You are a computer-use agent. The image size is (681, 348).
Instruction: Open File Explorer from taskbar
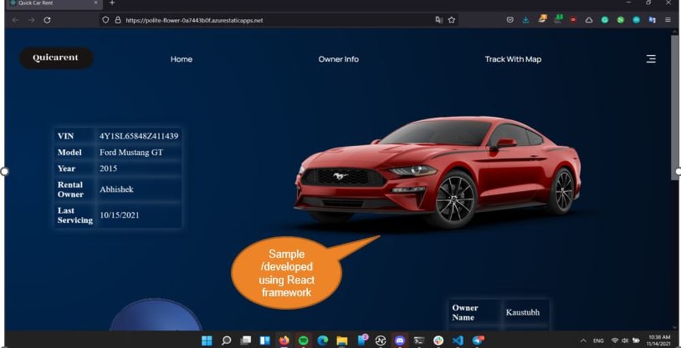coord(343,341)
